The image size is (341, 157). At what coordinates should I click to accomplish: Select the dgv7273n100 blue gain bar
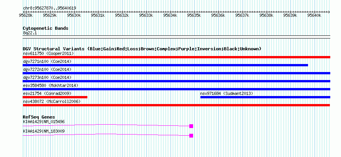(176, 81)
